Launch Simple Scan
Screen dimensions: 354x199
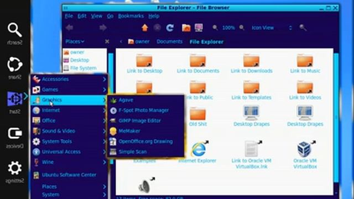(x=146, y=152)
